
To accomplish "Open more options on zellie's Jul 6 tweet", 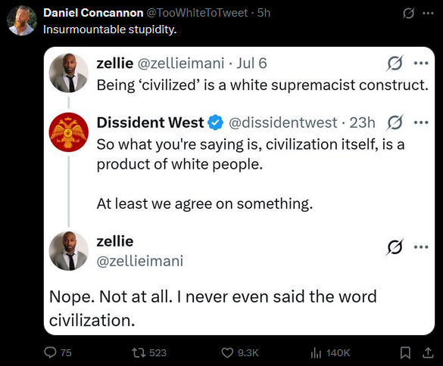I will [421, 64].
